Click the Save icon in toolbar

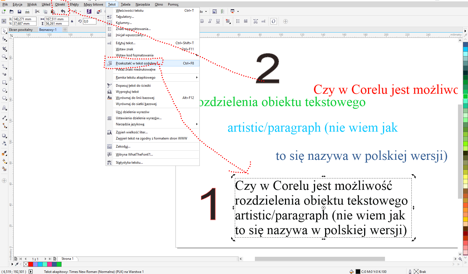[19, 11]
